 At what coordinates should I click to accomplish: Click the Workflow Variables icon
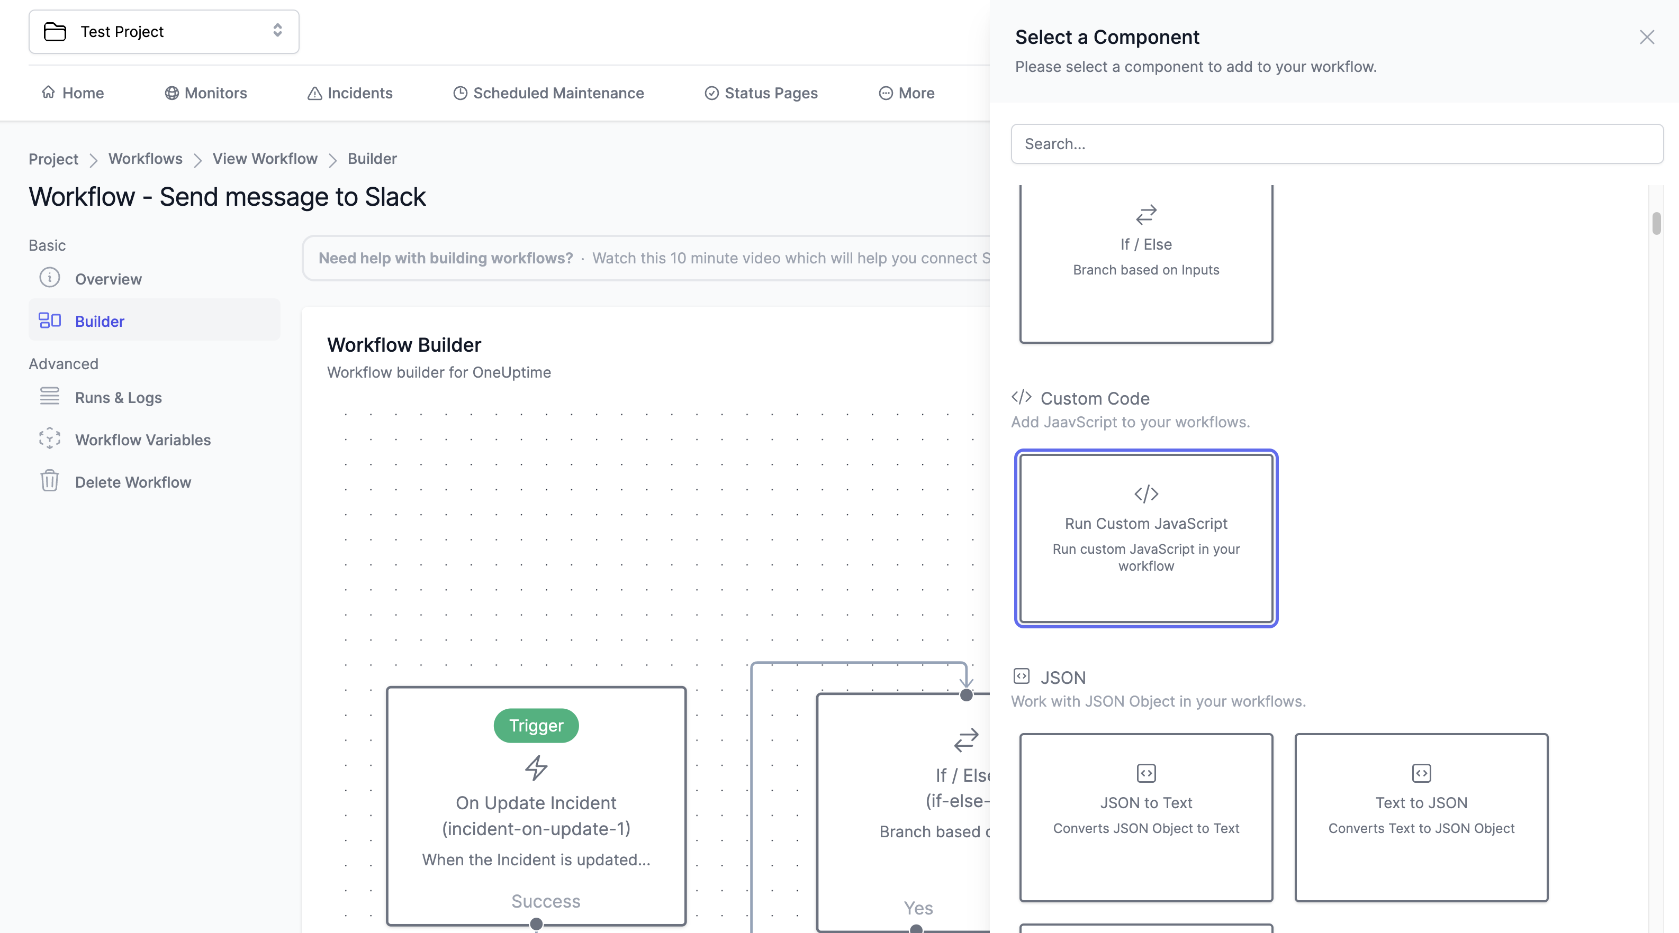tap(50, 438)
